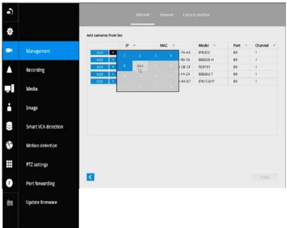The height and width of the screenshot is (228, 287).
Task: Open the Model column dropdown arrow
Action: click(215, 45)
